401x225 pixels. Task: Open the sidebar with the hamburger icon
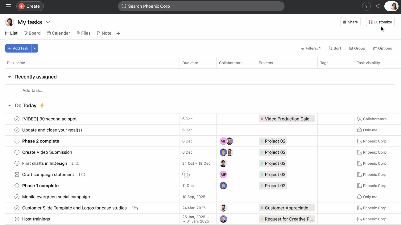point(8,6)
